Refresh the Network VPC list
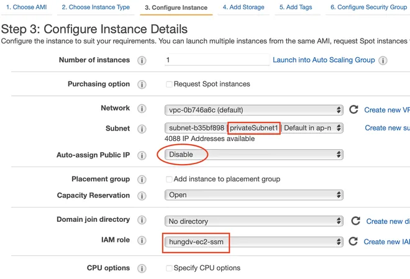The height and width of the screenshot is (279, 410). coord(353,109)
